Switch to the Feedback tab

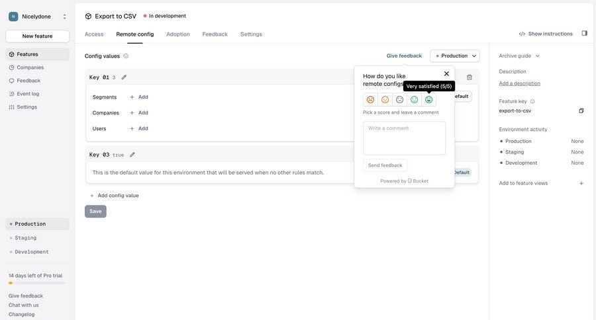click(215, 34)
